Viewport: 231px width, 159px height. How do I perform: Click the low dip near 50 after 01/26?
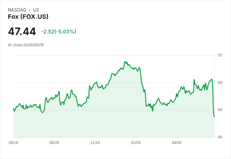click(153, 111)
